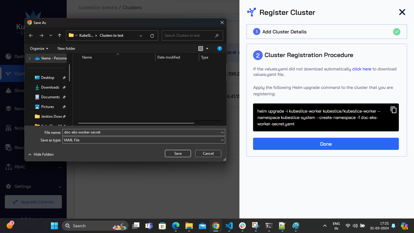Select Jenkins Downloads folder in navigation pane
Screen dimensions: 414x233
pyautogui.click(x=48, y=116)
